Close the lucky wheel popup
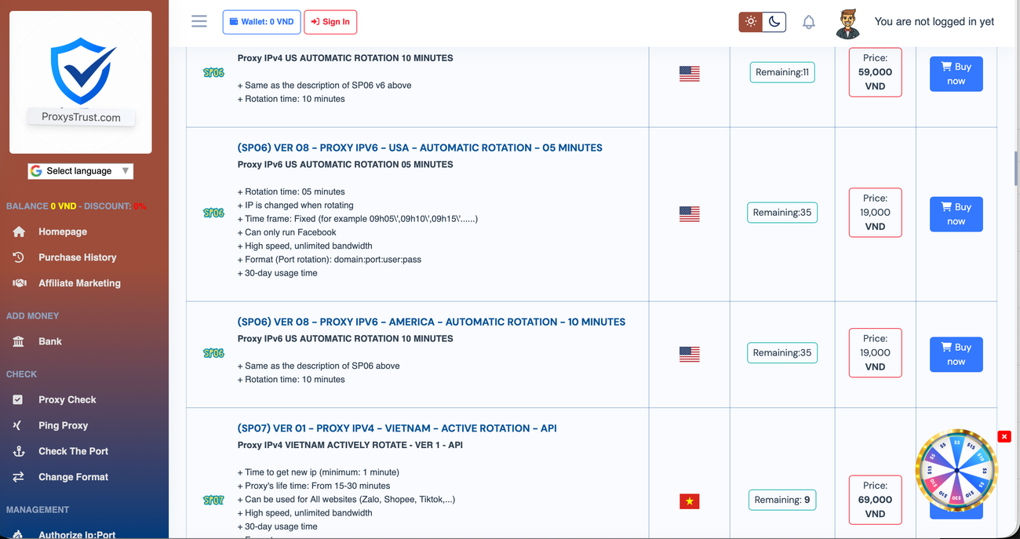The height and width of the screenshot is (539, 1020). pyautogui.click(x=1004, y=436)
